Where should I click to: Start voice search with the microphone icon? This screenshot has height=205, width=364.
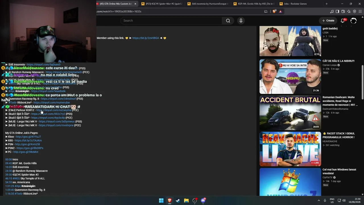(241, 20)
